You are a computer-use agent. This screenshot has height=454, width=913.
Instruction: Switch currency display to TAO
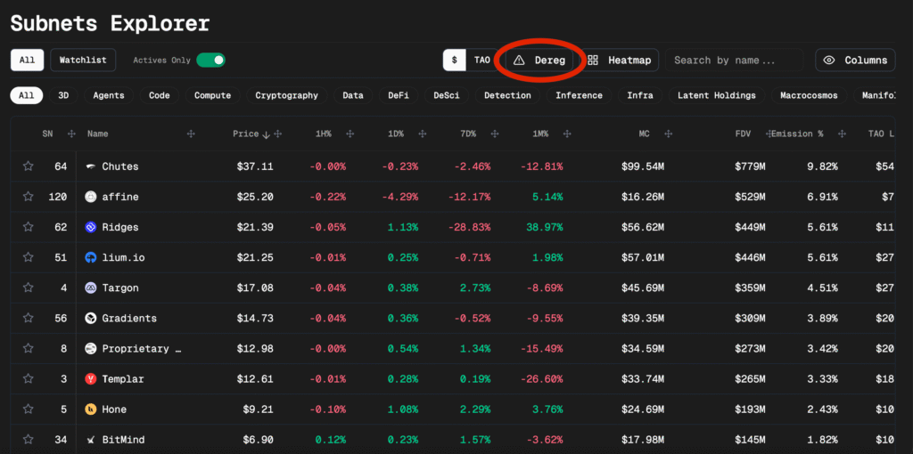click(x=481, y=60)
